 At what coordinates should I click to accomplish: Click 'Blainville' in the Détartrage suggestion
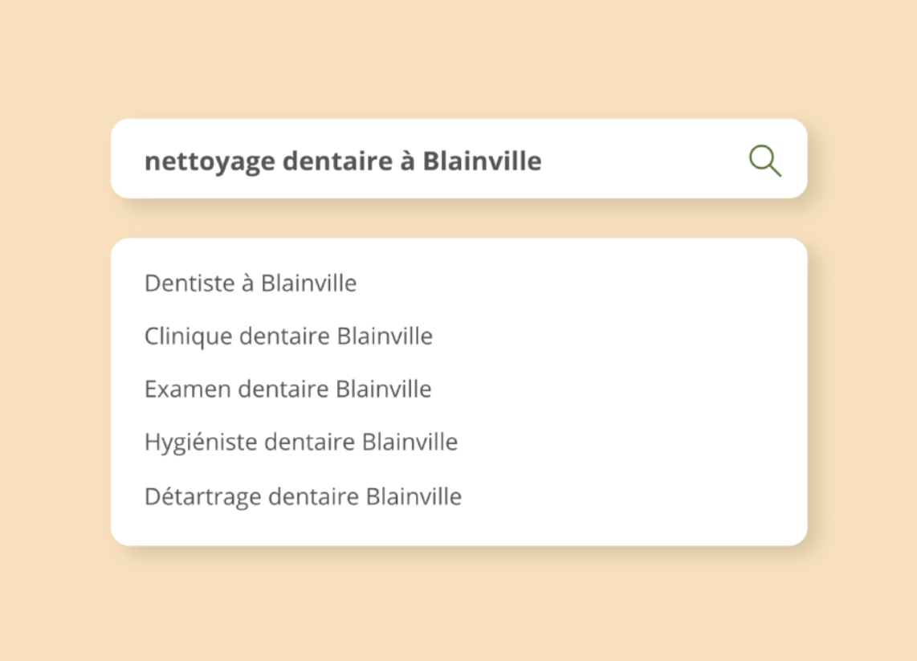coord(414,496)
